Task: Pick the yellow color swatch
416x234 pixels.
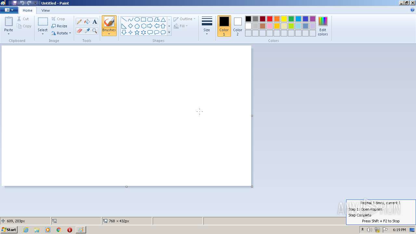Action: [284, 19]
